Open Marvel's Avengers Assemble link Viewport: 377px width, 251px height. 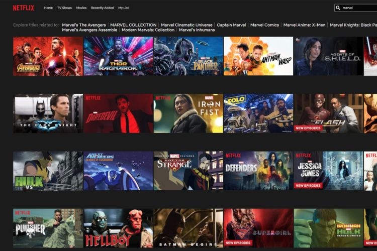coord(89,30)
